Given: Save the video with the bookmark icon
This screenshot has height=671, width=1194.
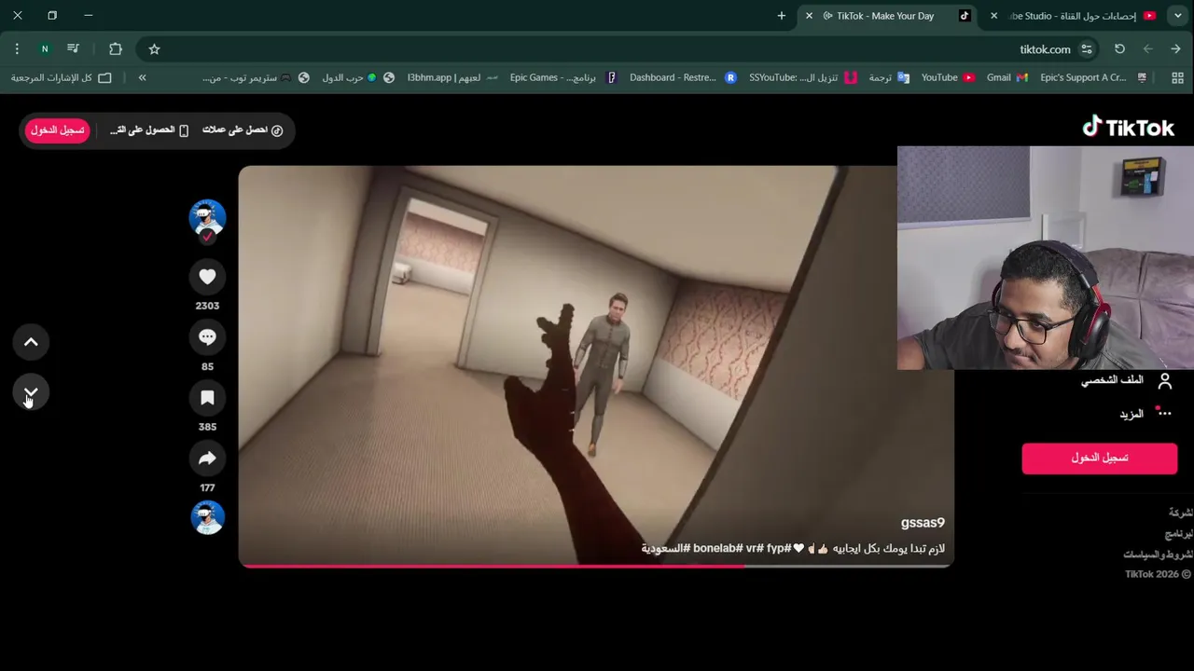Looking at the screenshot, I should tap(207, 398).
